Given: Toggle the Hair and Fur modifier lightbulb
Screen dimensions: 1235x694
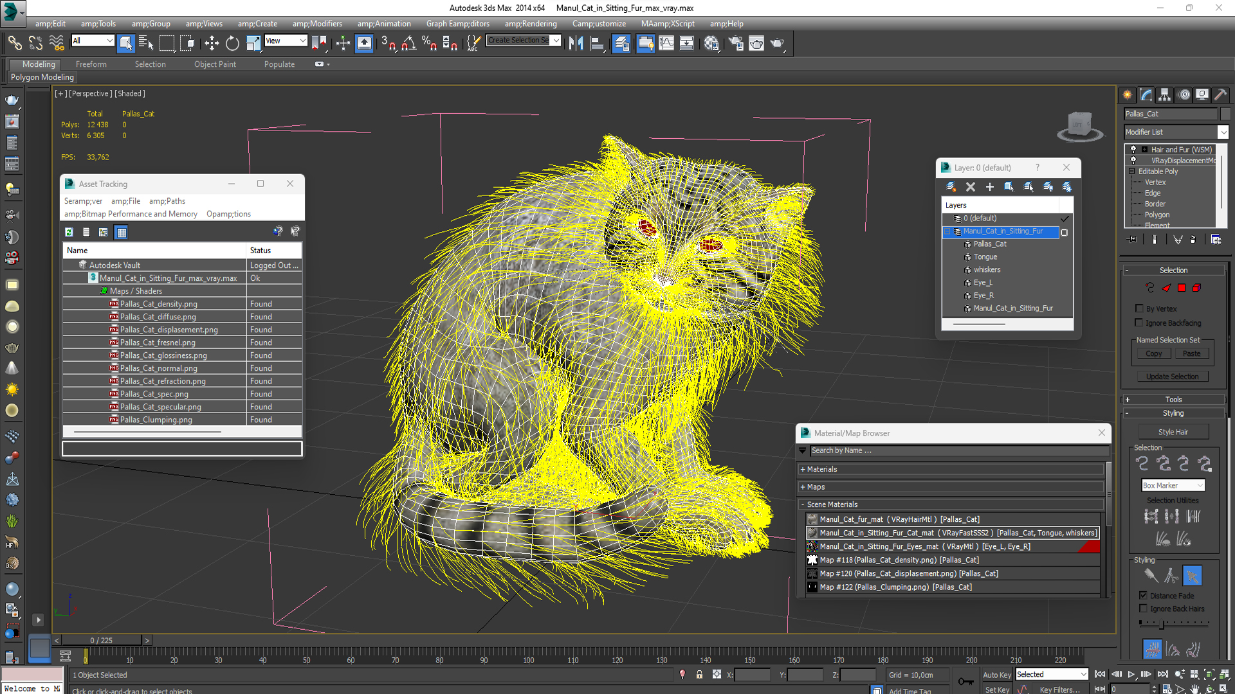Looking at the screenshot, I should click(1133, 149).
